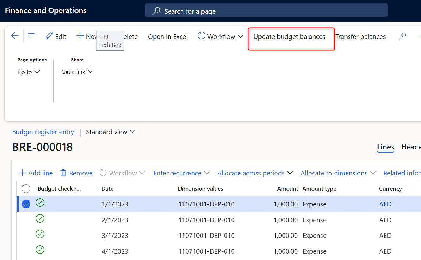This screenshot has height=260, width=421.
Task: Open the Standard view dropdown
Action: pos(111,132)
